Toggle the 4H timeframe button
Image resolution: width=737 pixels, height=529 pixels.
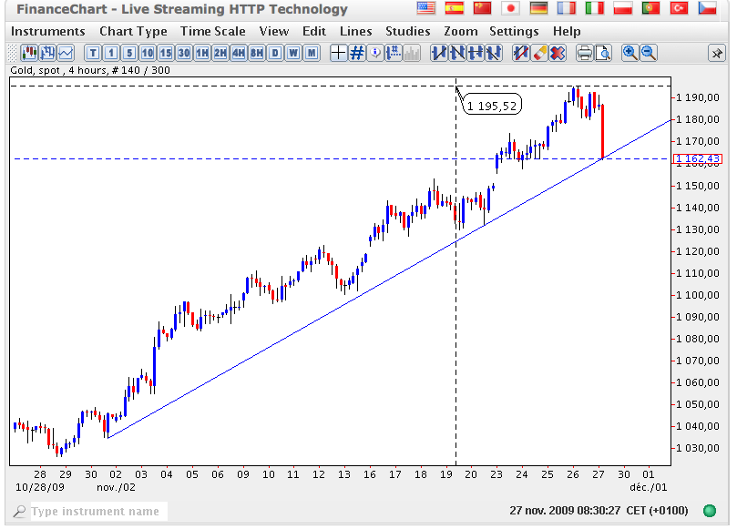click(x=239, y=53)
